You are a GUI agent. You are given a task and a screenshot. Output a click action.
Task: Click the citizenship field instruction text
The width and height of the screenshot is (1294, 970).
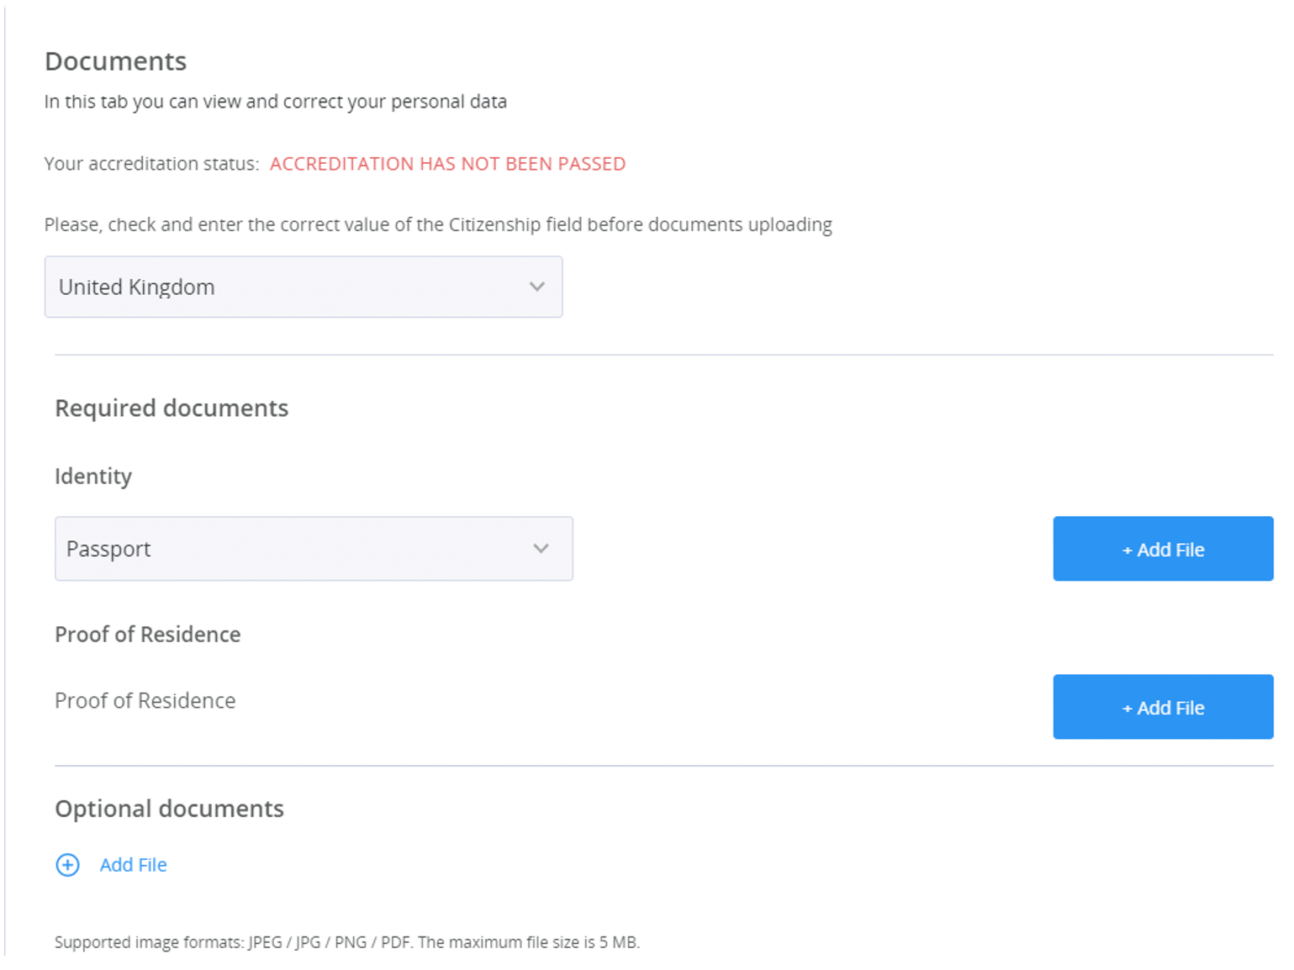pyautogui.click(x=438, y=224)
